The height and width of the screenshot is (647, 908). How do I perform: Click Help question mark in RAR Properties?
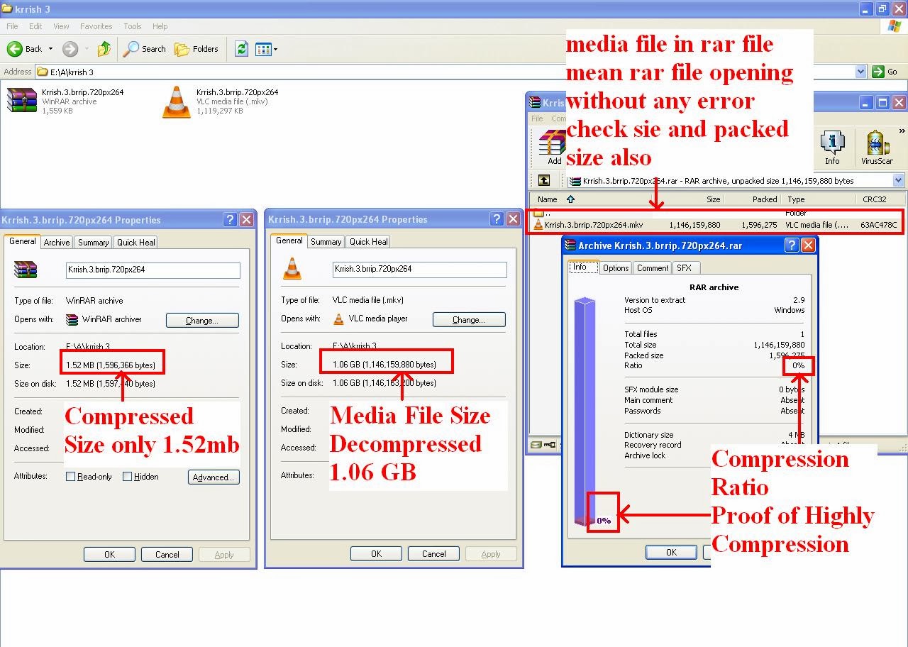coord(230,219)
